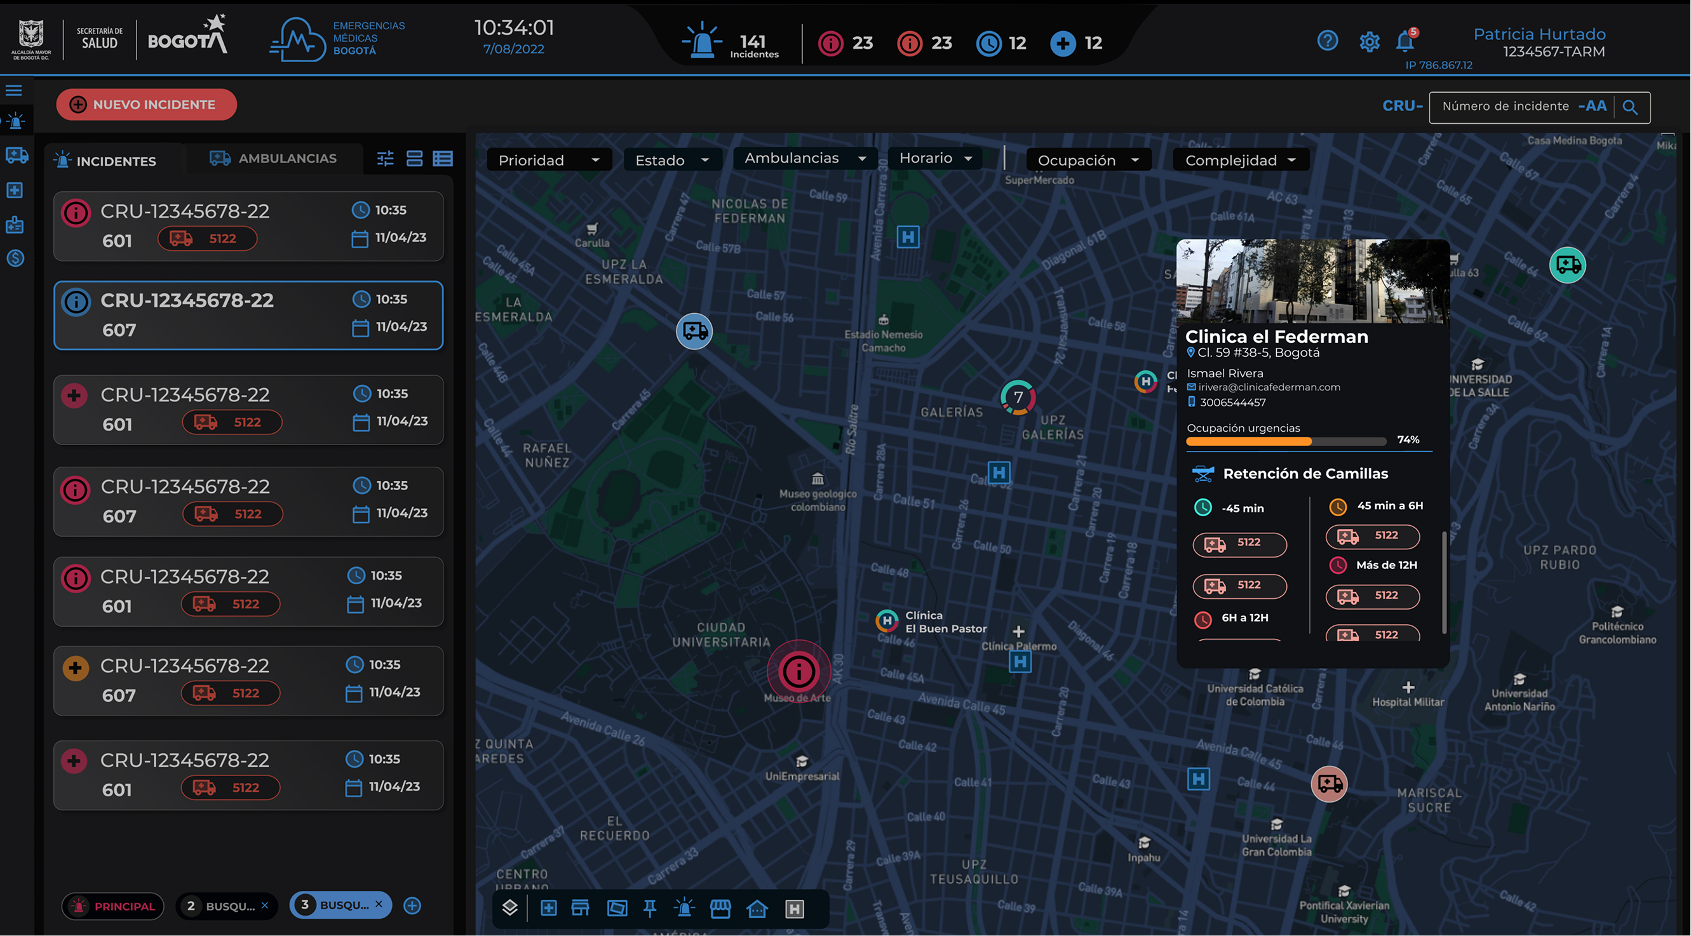The height and width of the screenshot is (936, 1691).
Task: Add a new search tab with plus
Action: [412, 905]
